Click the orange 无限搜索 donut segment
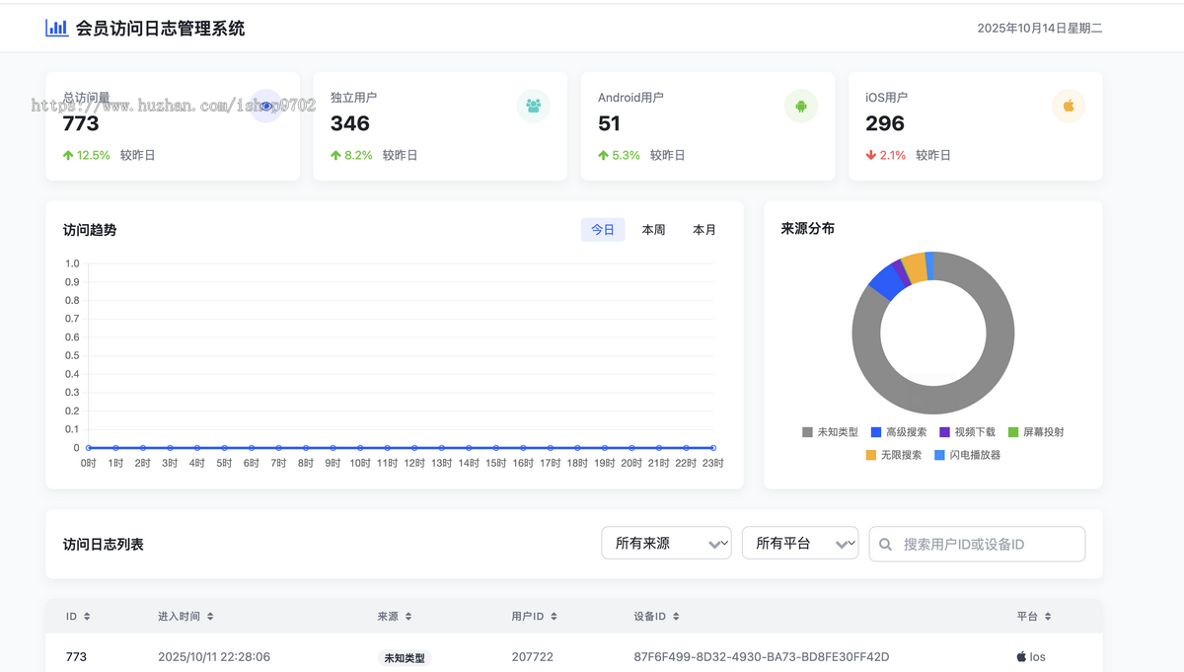 coord(915,267)
